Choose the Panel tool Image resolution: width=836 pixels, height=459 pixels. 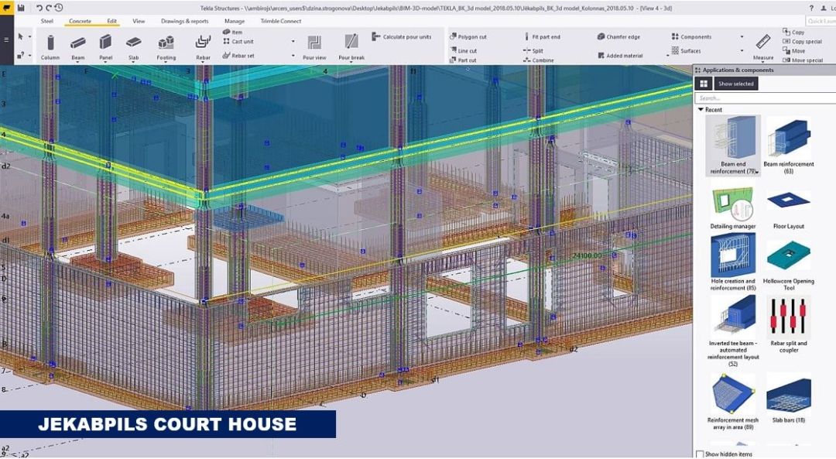tap(105, 45)
